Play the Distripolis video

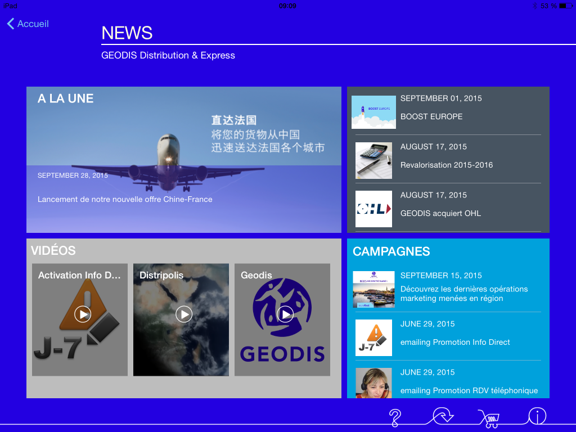coord(184,314)
